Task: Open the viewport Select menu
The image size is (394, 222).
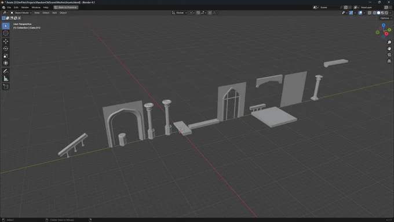Action: click(x=46, y=13)
